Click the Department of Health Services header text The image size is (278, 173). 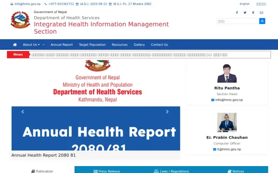pyautogui.click(x=67, y=18)
